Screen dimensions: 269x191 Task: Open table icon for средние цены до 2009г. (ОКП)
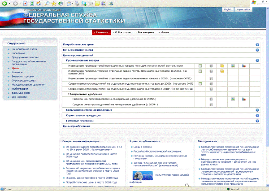pos(200,84)
